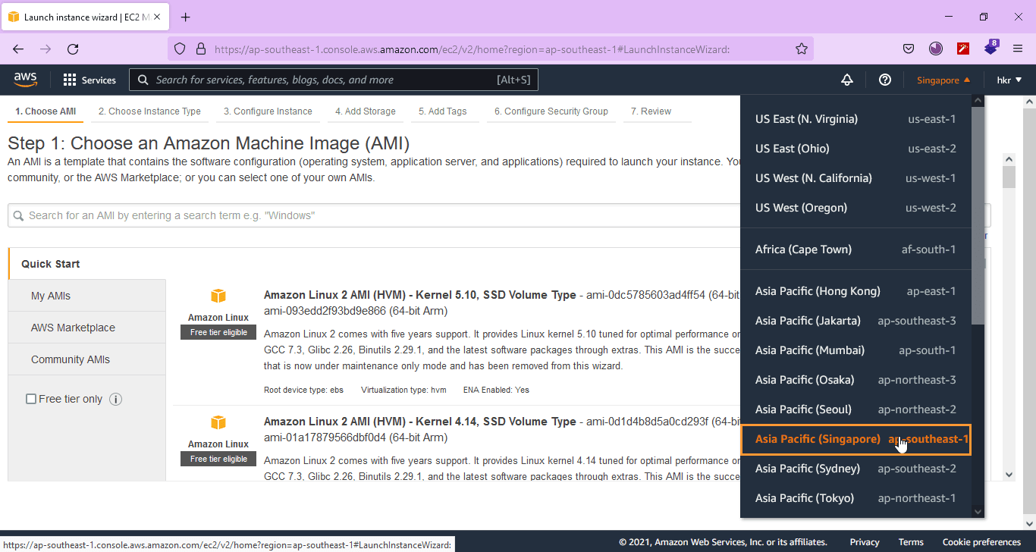Click the red extension icon in toolbar
This screenshot has width=1036, height=552.
click(x=963, y=49)
